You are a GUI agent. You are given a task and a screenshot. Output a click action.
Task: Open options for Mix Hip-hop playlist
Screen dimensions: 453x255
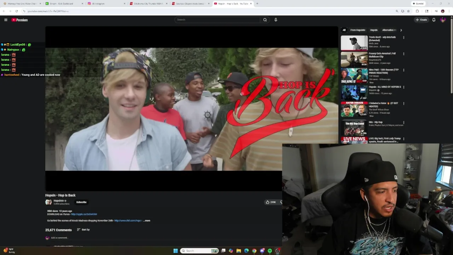pos(403,123)
